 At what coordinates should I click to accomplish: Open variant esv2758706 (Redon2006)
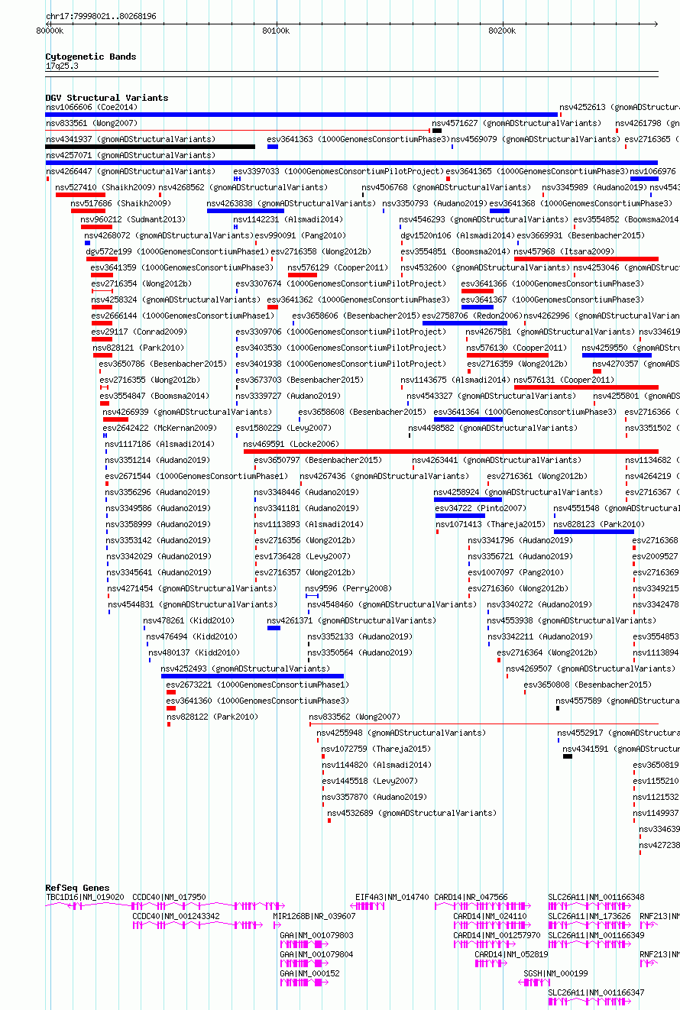click(x=471, y=316)
